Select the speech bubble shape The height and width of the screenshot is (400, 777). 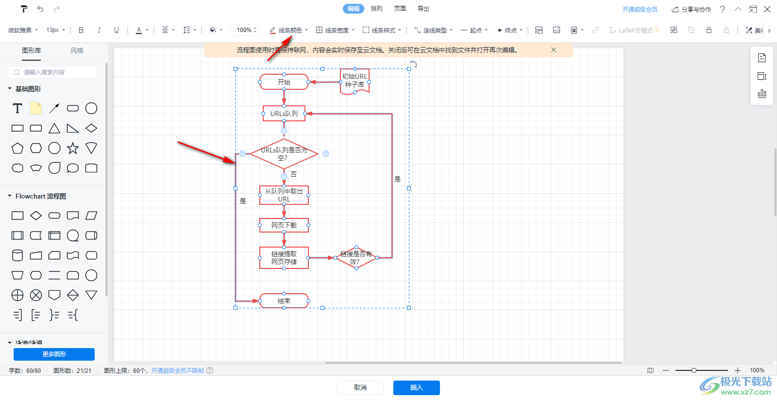coord(73,168)
